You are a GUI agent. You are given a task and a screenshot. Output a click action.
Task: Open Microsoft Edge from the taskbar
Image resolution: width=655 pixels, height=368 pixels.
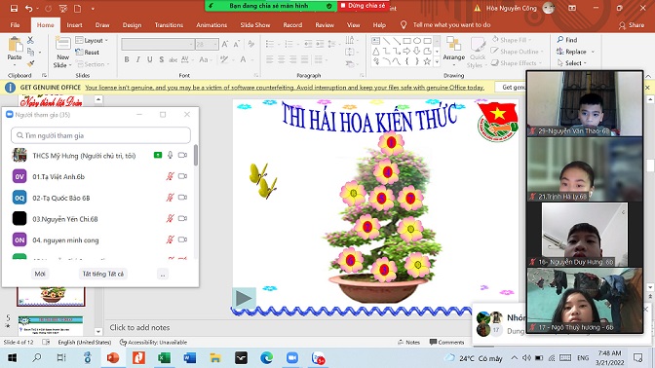(266, 358)
